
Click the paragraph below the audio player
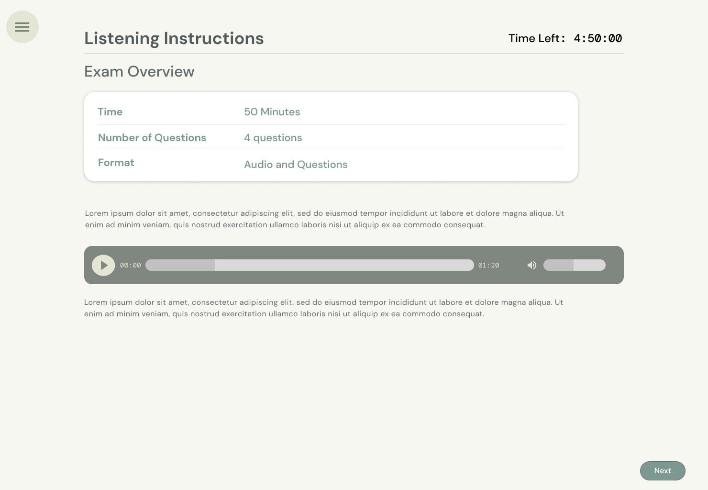click(x=323, y=308)
